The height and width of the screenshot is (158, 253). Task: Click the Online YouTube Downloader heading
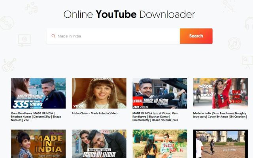click(x=129, y=15)
